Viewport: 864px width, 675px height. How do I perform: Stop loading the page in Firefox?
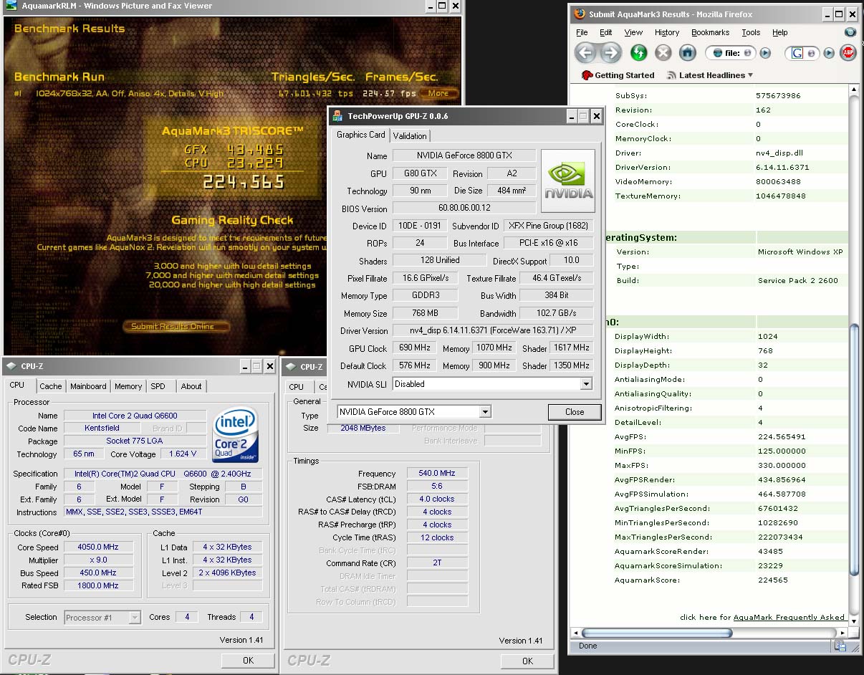pos(663,52)
